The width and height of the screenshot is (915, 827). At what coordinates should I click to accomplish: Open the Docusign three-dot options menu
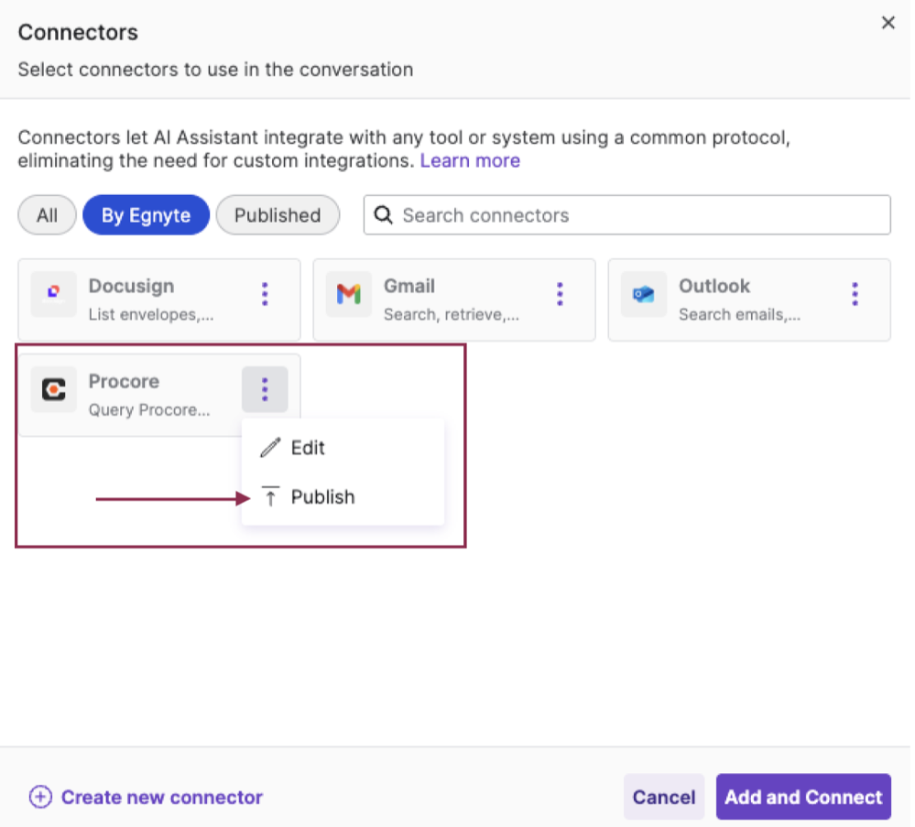265,294
